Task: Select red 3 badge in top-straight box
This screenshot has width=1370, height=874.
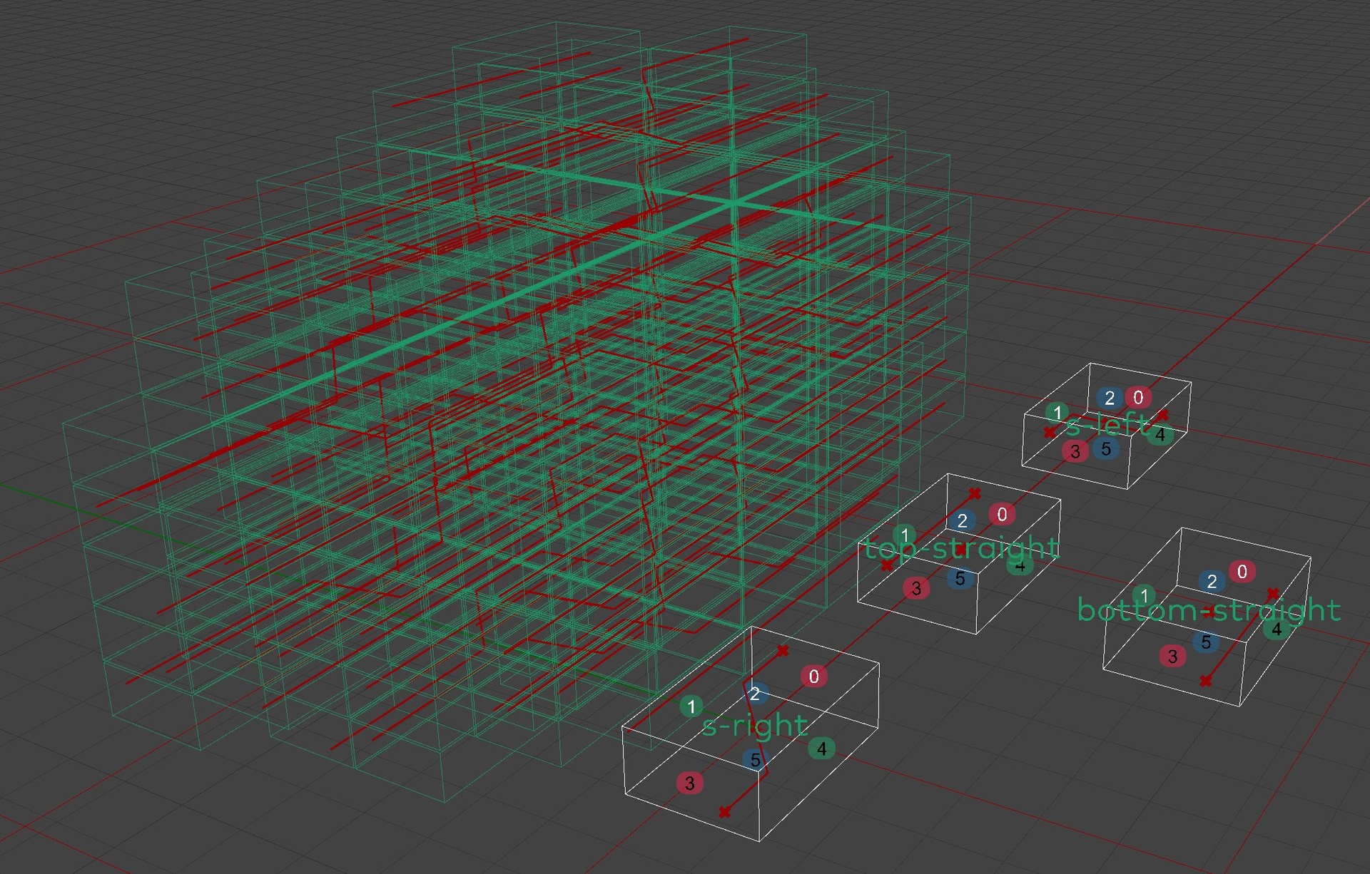Action: point(916,588)
